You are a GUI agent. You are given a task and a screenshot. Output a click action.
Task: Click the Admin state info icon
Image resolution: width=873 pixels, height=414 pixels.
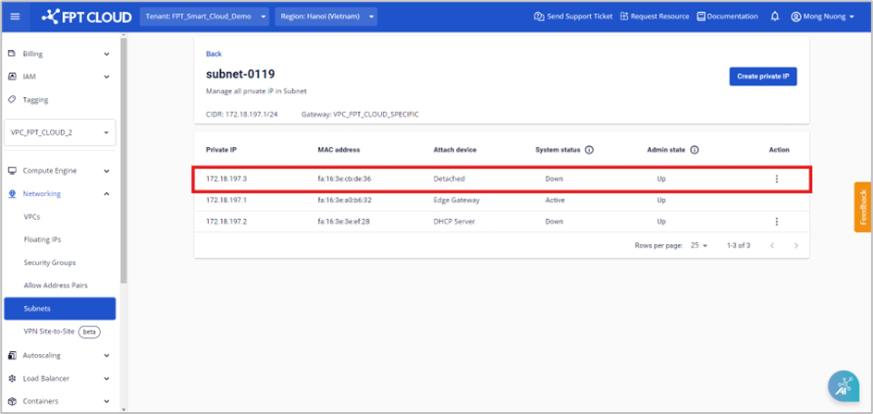(x=694, y=150)
